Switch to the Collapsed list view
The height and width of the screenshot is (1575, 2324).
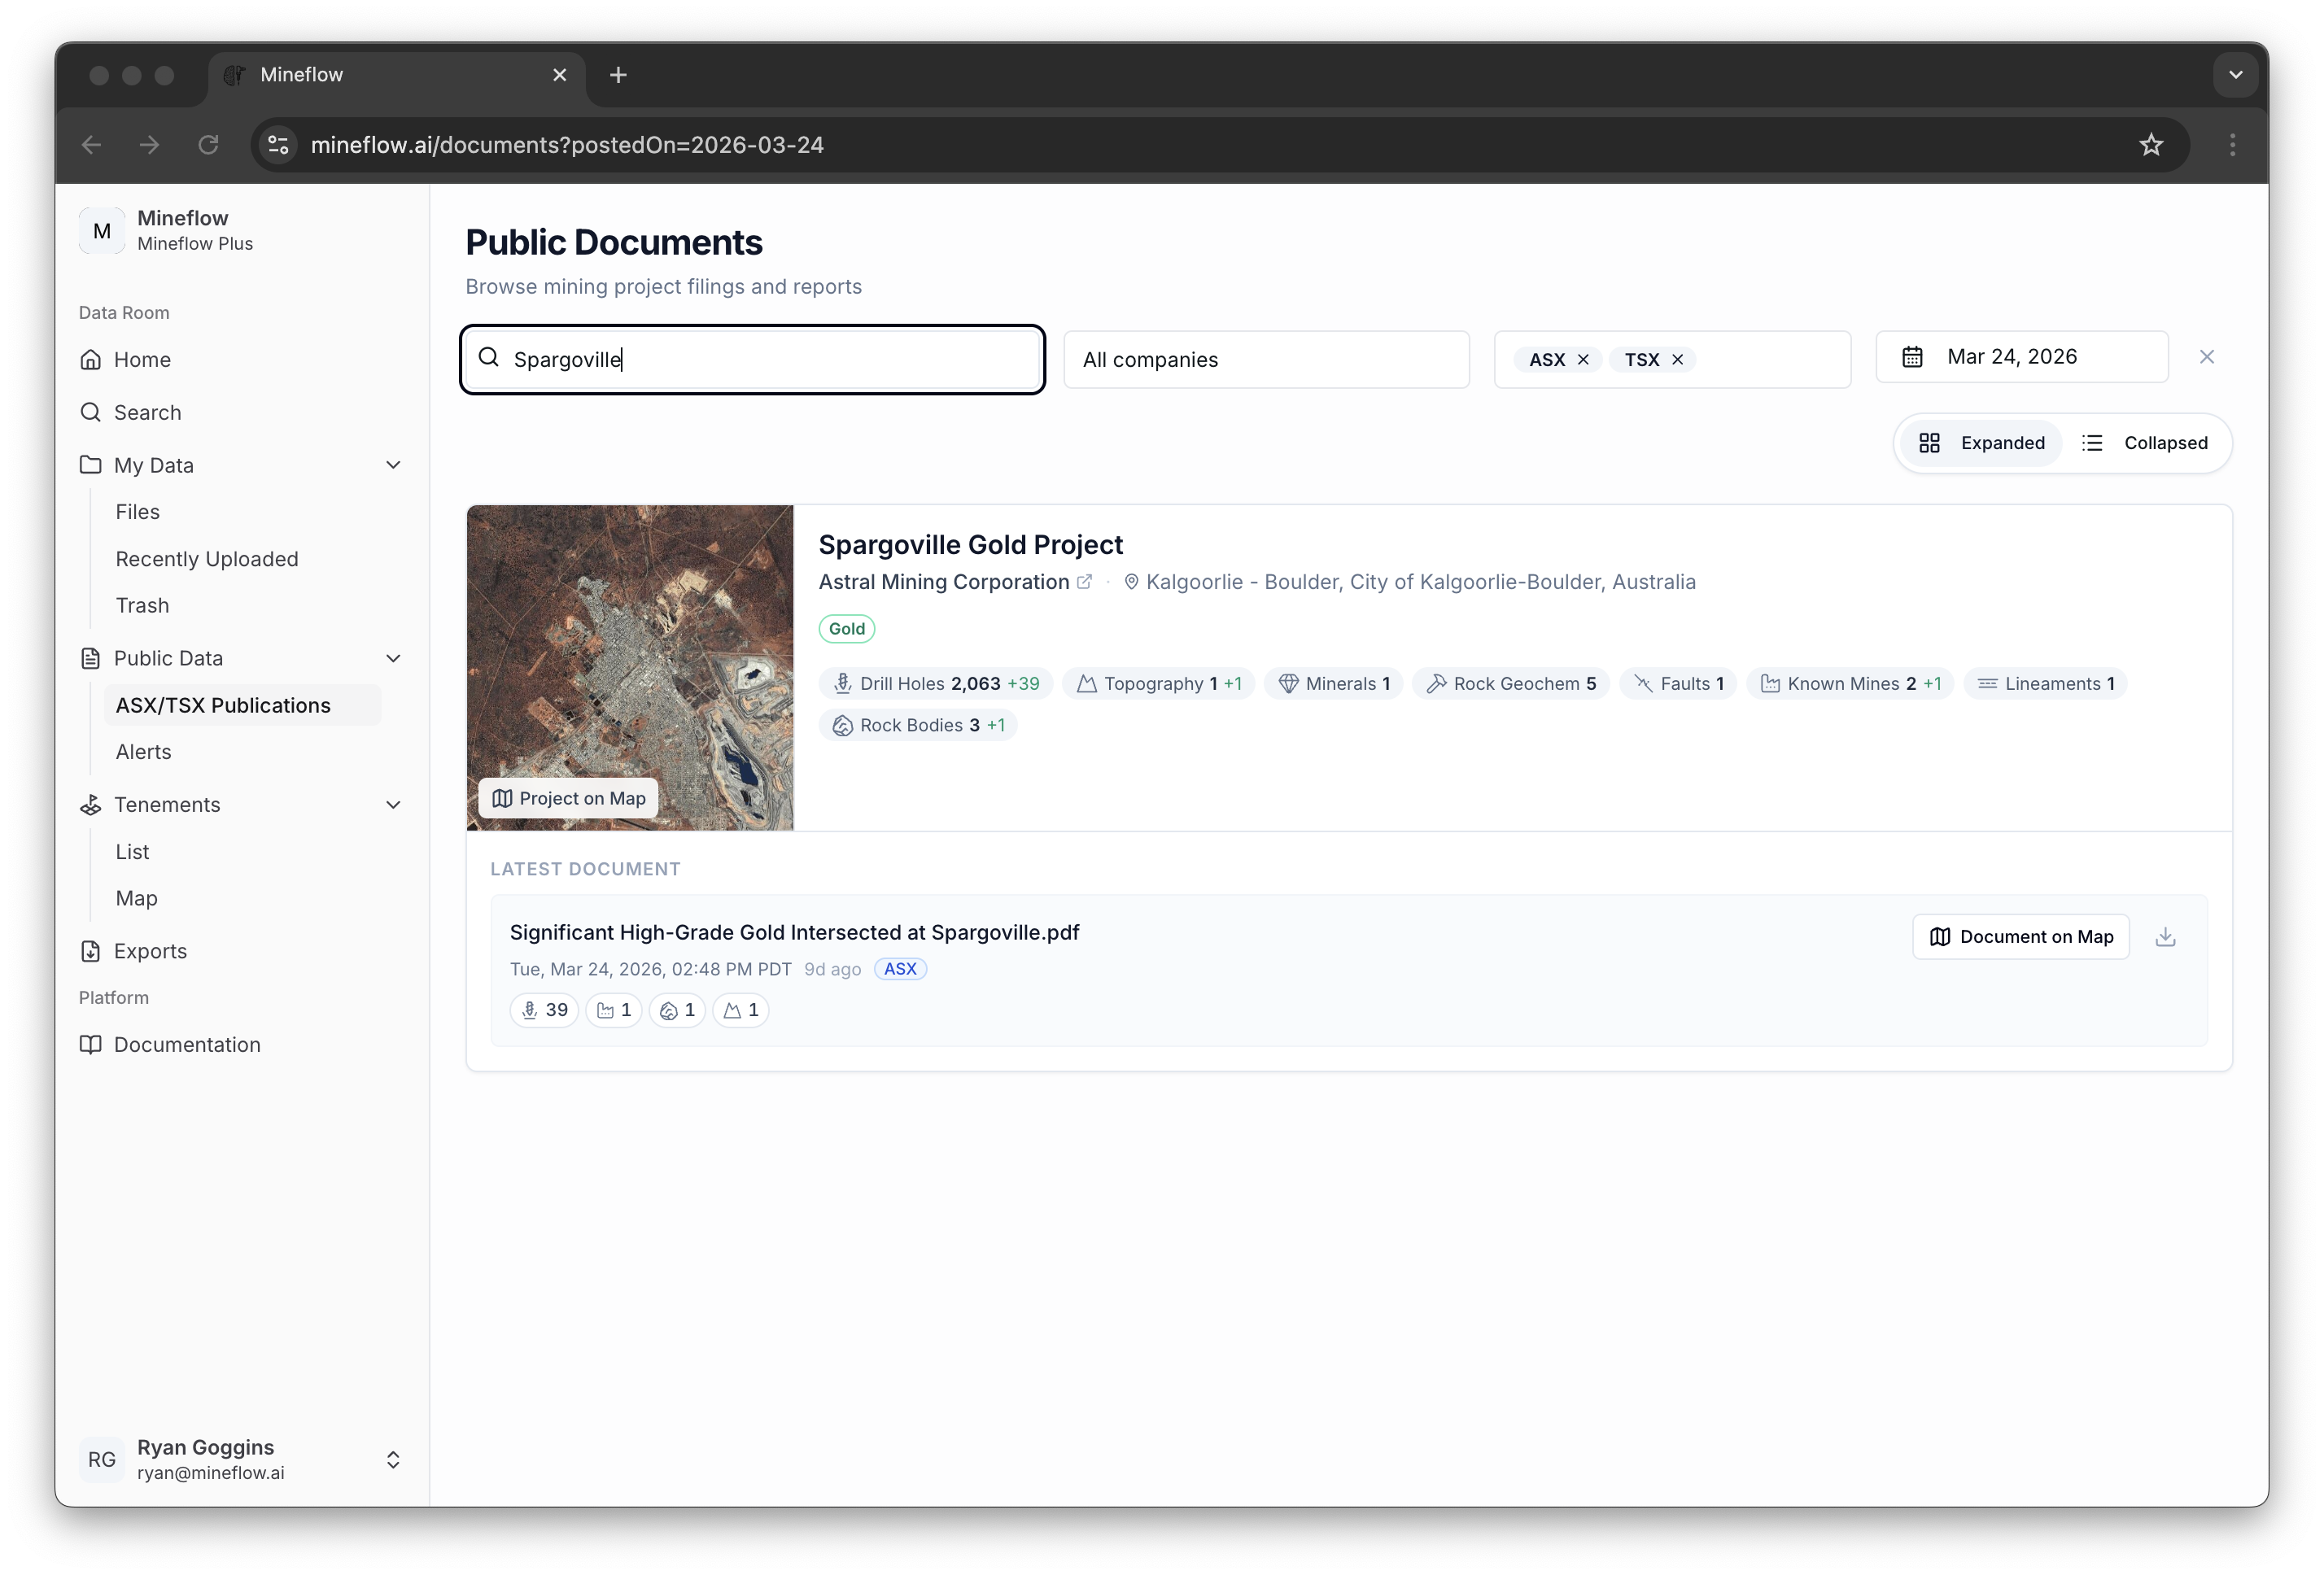[x=2145, y=443]
